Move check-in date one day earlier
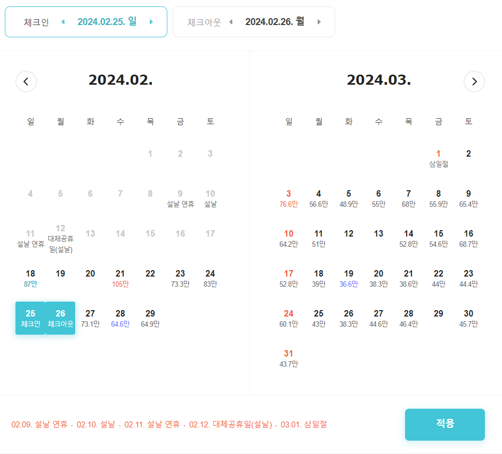The width and height of the screenshot is (502, 454). tap(63, 22)
